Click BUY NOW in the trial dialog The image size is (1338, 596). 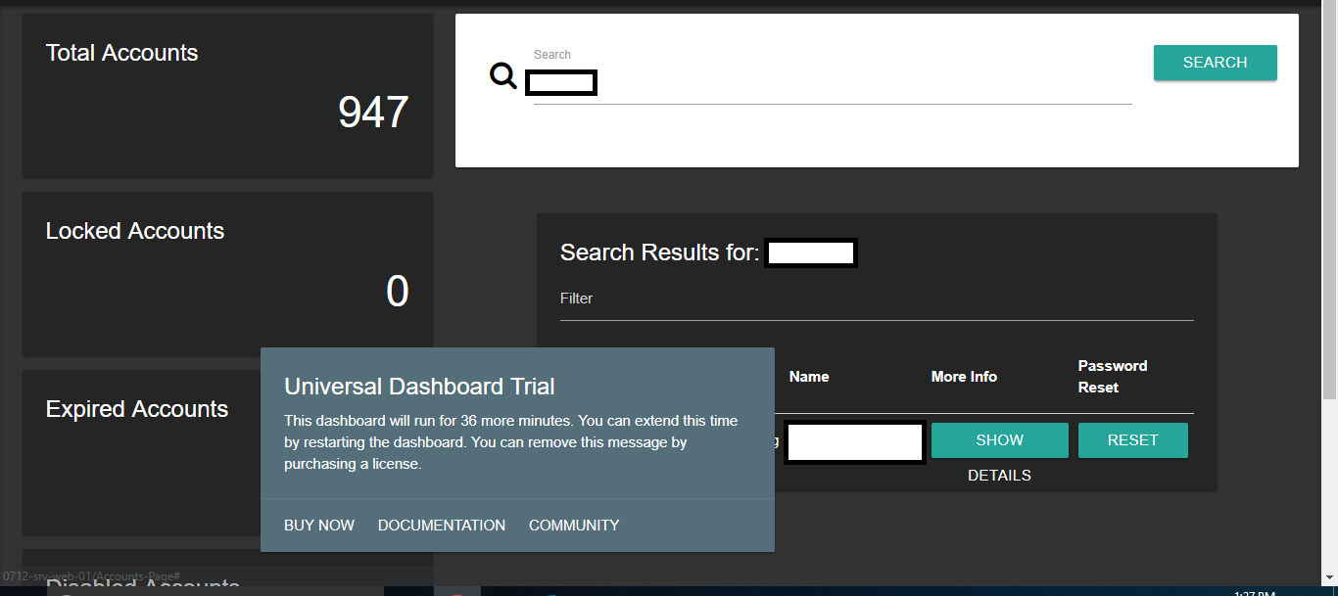click(318, 525)
